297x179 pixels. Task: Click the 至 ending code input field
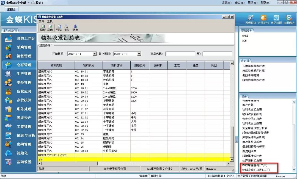pyautogui.click(x=217, y=54)
